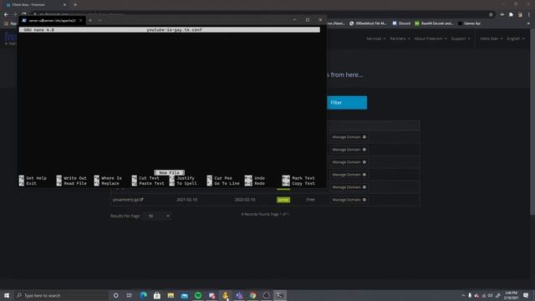
Task: Open the Chrome extensions puzzle menu
Action: (511, 15)
